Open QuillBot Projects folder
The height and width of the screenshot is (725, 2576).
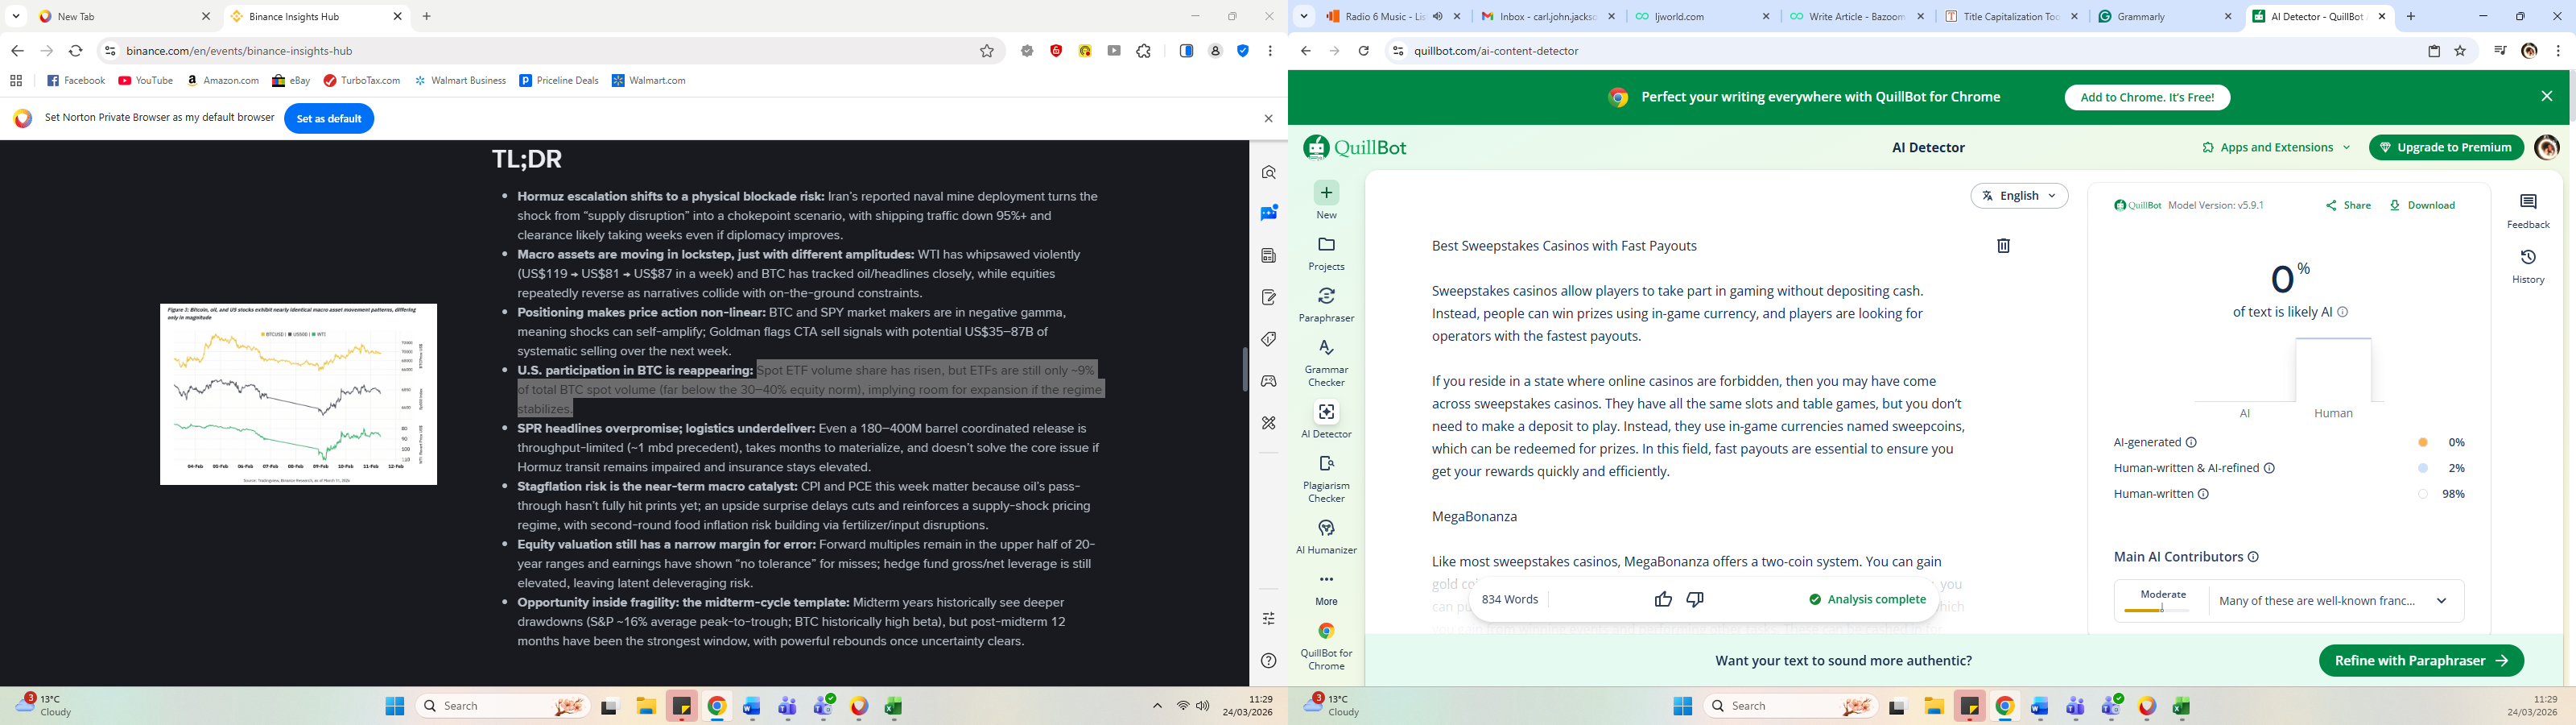[1326, 254]
